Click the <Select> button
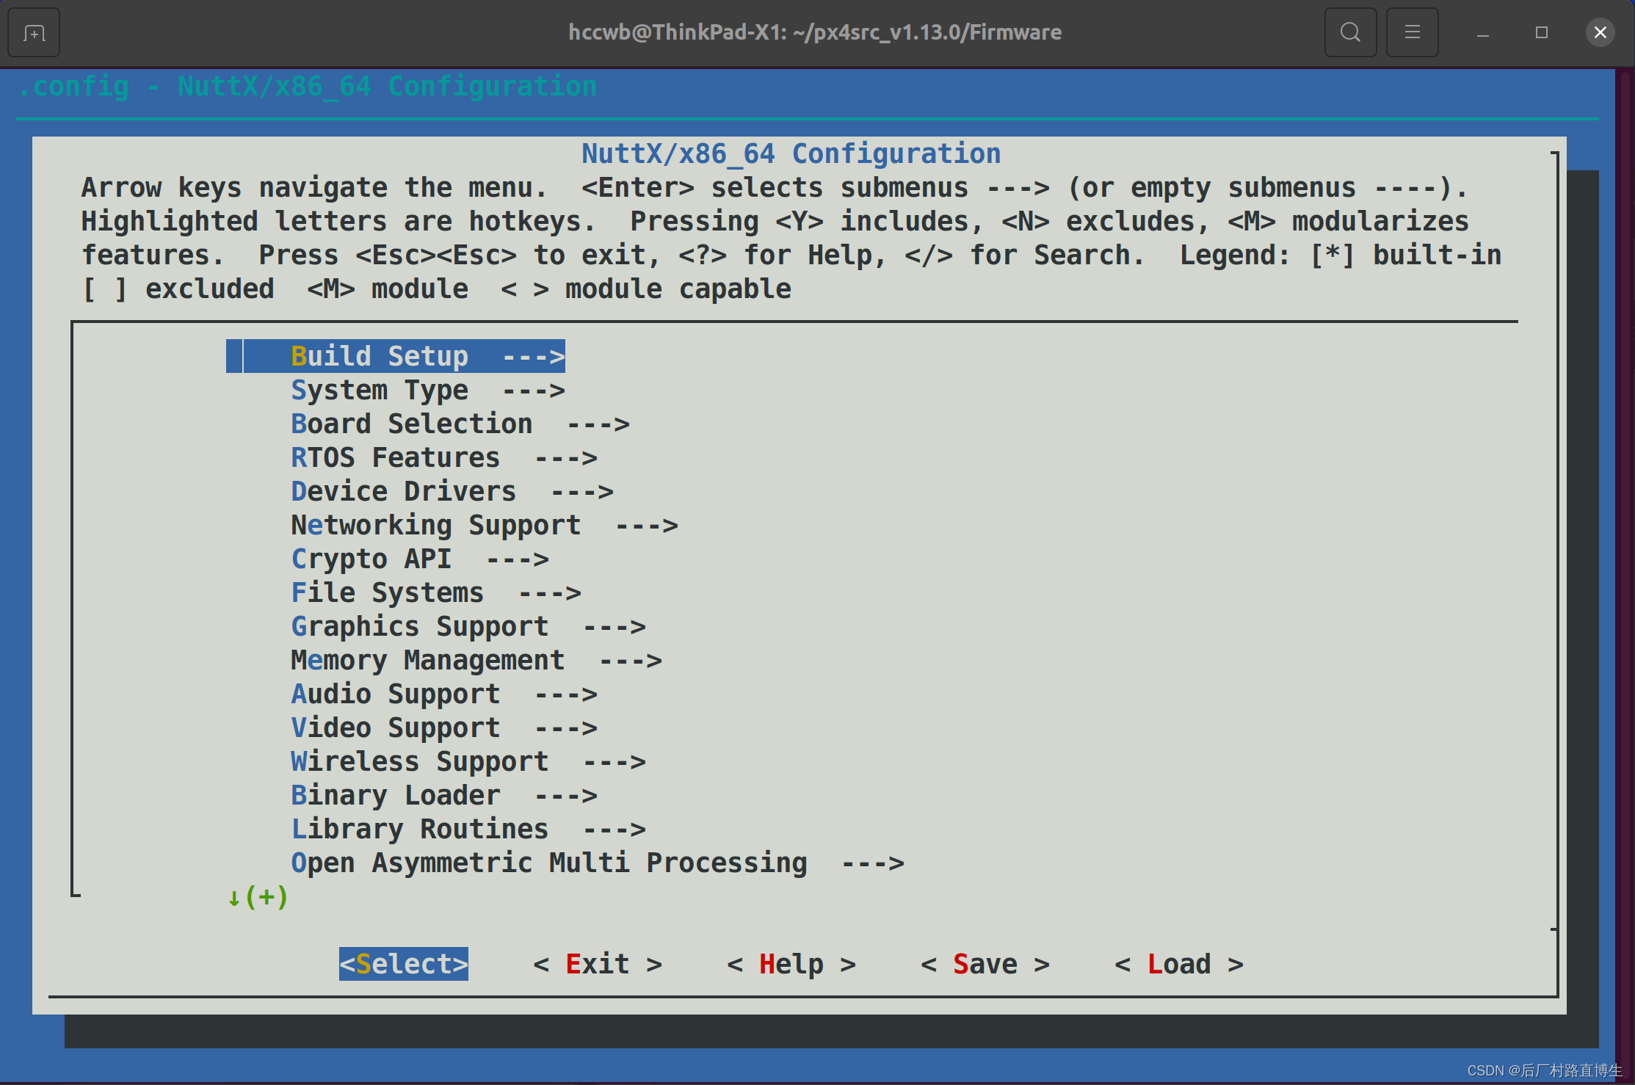This screenshot has height=1085, width=1635. [404, 964]
